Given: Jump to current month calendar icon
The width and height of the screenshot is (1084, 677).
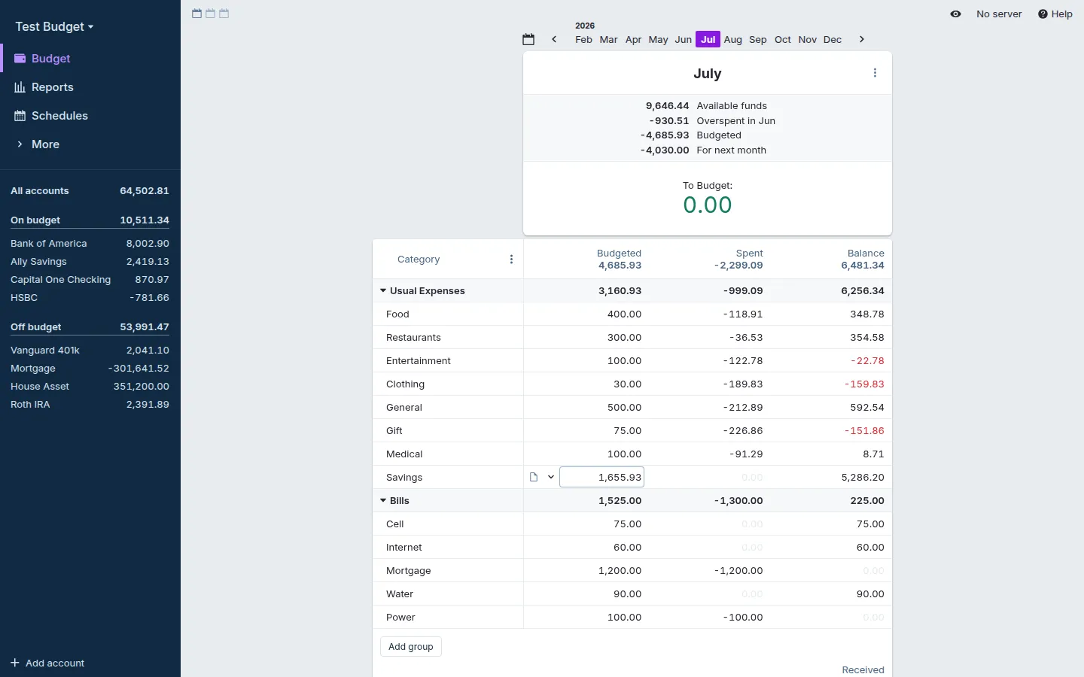Looking at the screenshot, I should 528,39.
